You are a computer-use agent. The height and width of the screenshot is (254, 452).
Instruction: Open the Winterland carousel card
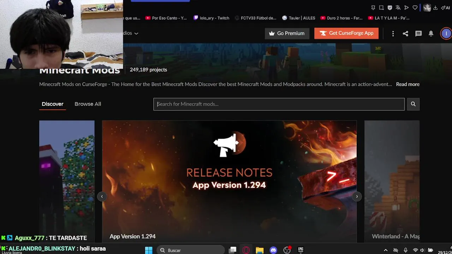(x=392, y=181)
